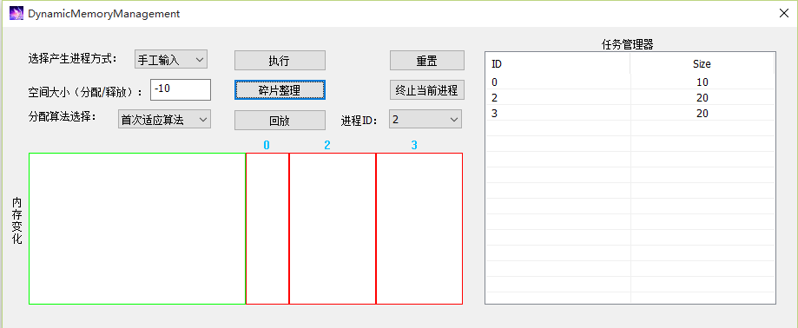Screen dimensions: 798x328
Task: Close the DynamicMemoryManagement window
Action: click(x=784, y=14)
